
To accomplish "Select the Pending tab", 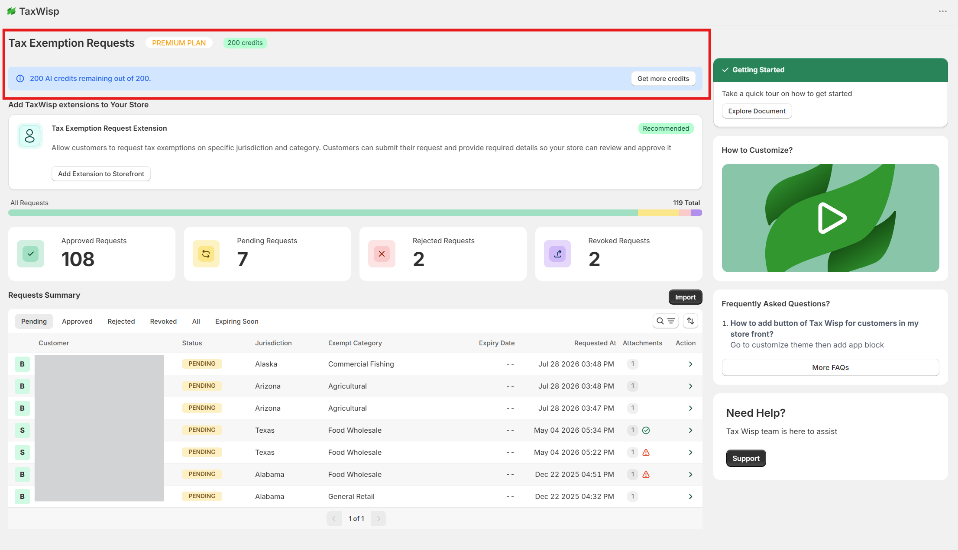I will click(34, 322).
